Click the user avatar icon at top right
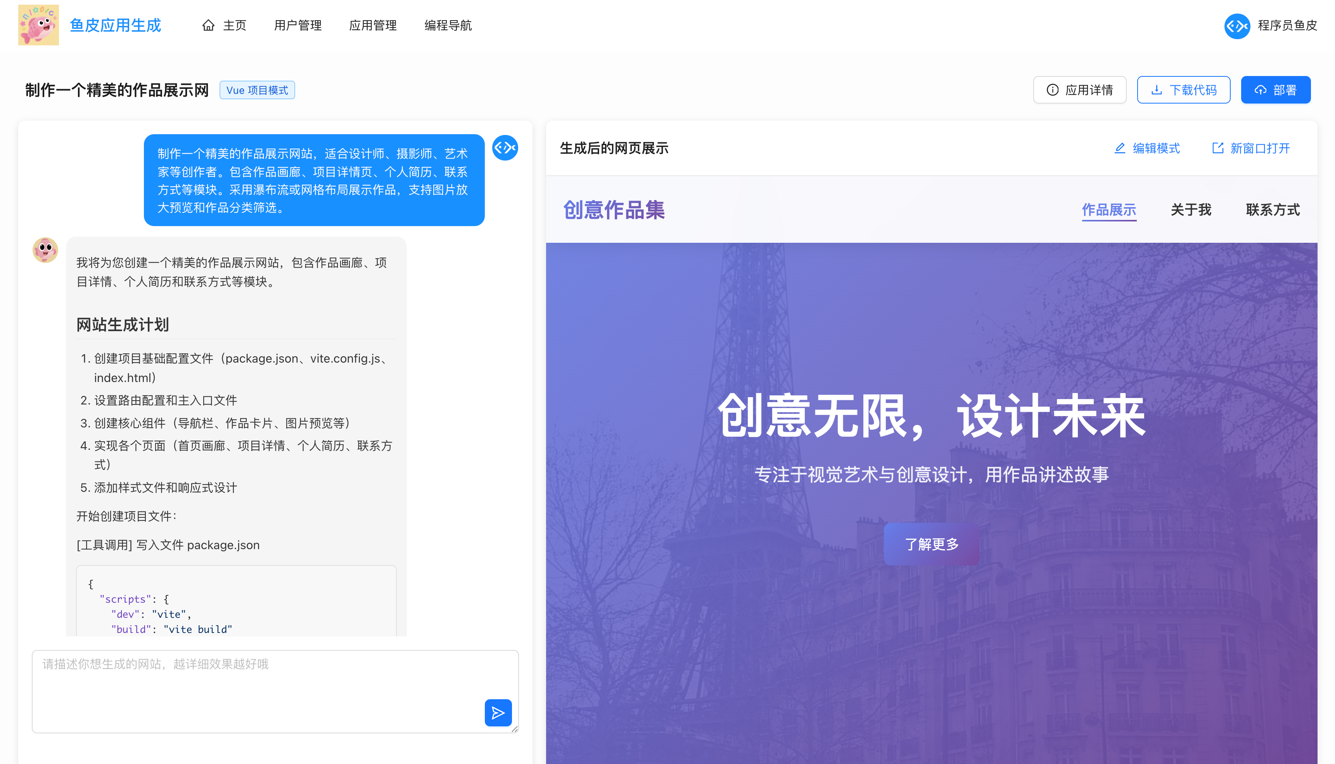1335x764 pixels. [1237, 26]
